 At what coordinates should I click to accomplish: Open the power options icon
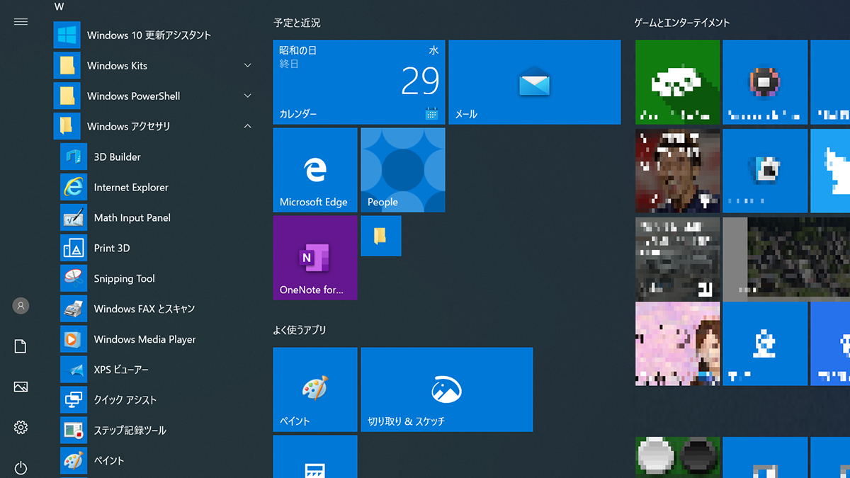coord(21,467)
